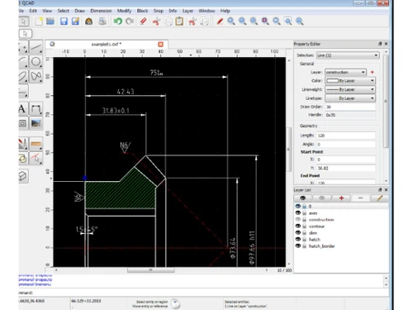The height and width of the screenshot is (310, 413).
Task: Click the Show All Layers eye button
Action: [303, 198]
